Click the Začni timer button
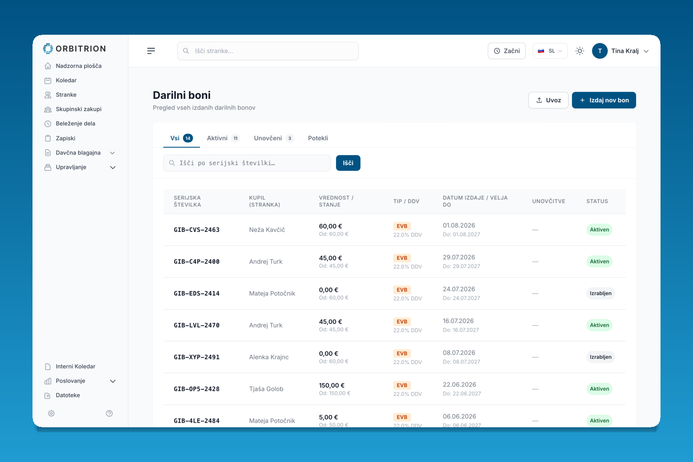Image resolution: width=693 pixels, height=462 pixels. coord(507,51)
